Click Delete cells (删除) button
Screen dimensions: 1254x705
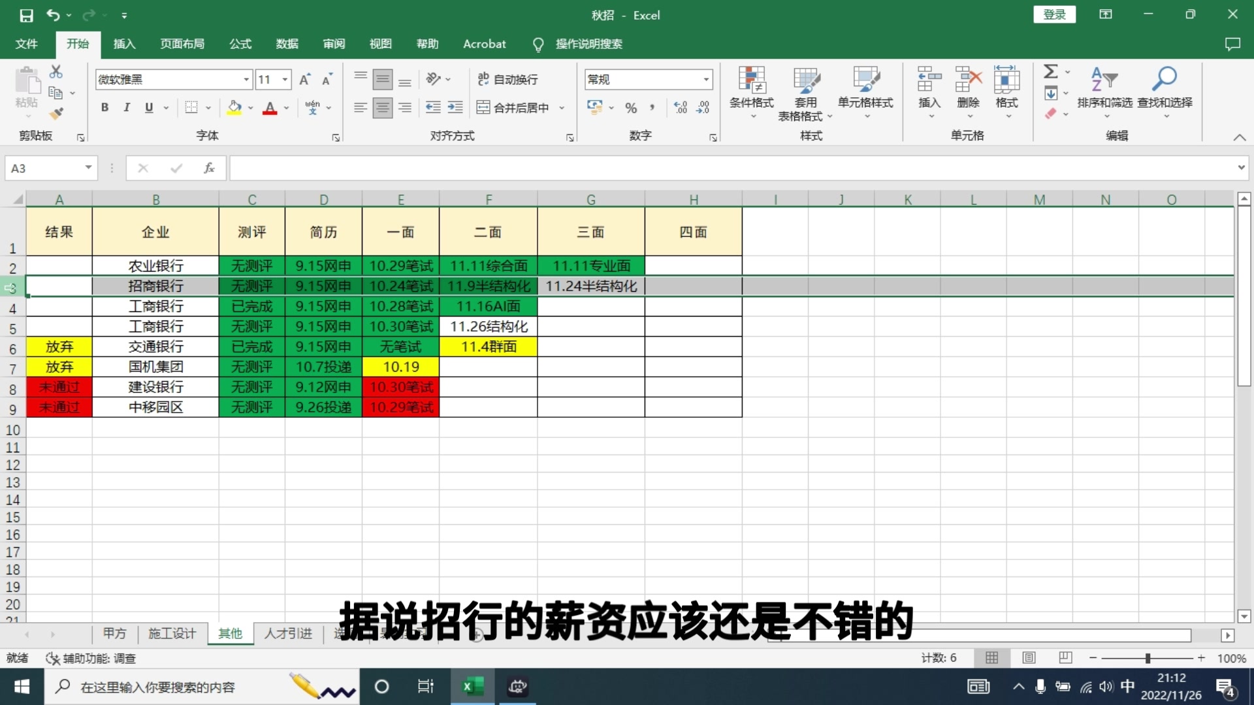[x=968, y=92]
